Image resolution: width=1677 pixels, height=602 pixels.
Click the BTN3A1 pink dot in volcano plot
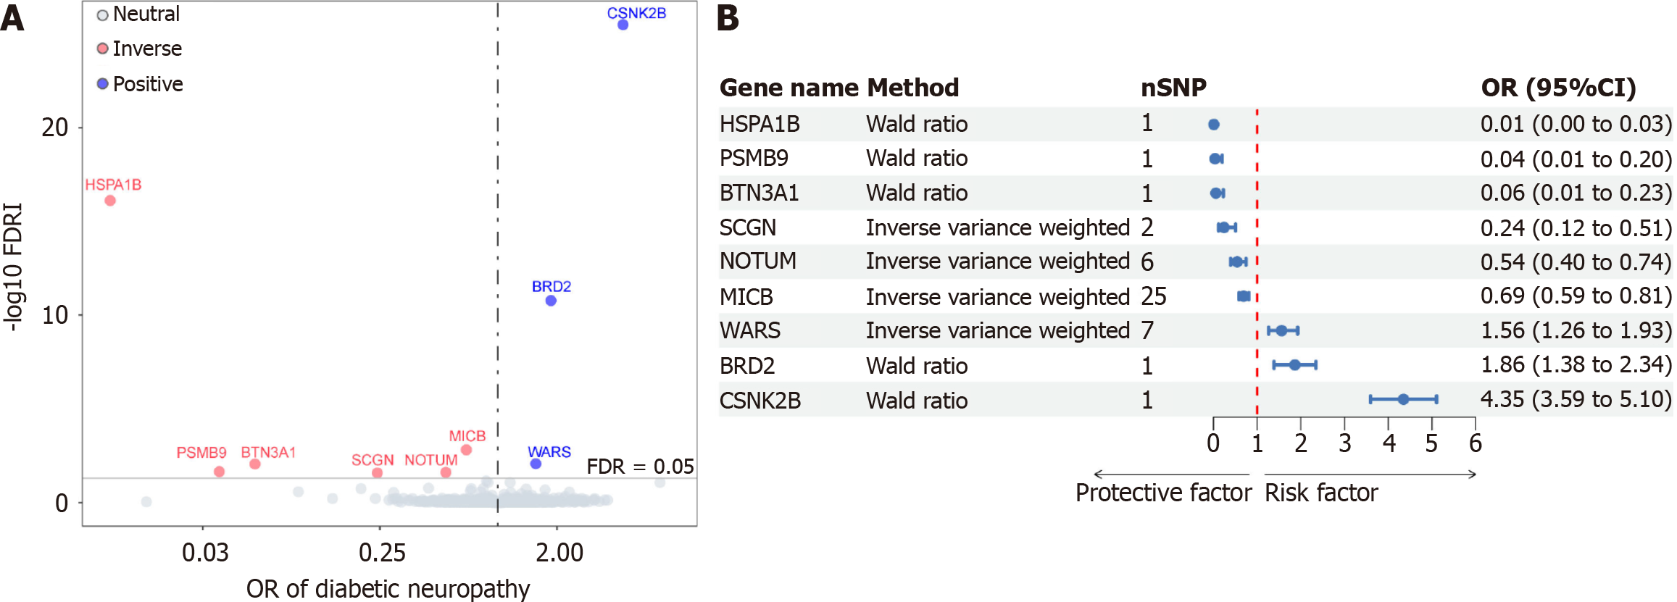[255, 464]
